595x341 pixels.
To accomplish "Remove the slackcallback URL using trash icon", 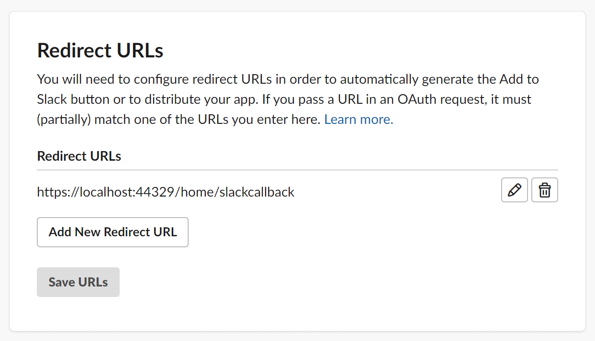I will [544, 190].
